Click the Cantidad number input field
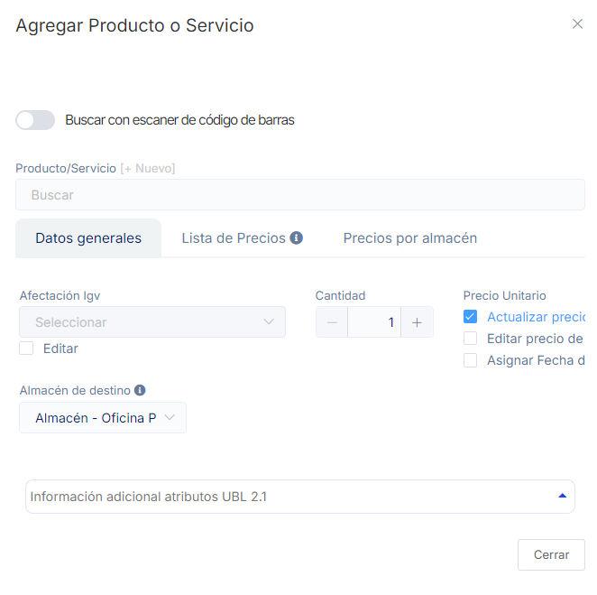Screen dimensions: 597x595 pyautogui.click(x=373, y=322)
